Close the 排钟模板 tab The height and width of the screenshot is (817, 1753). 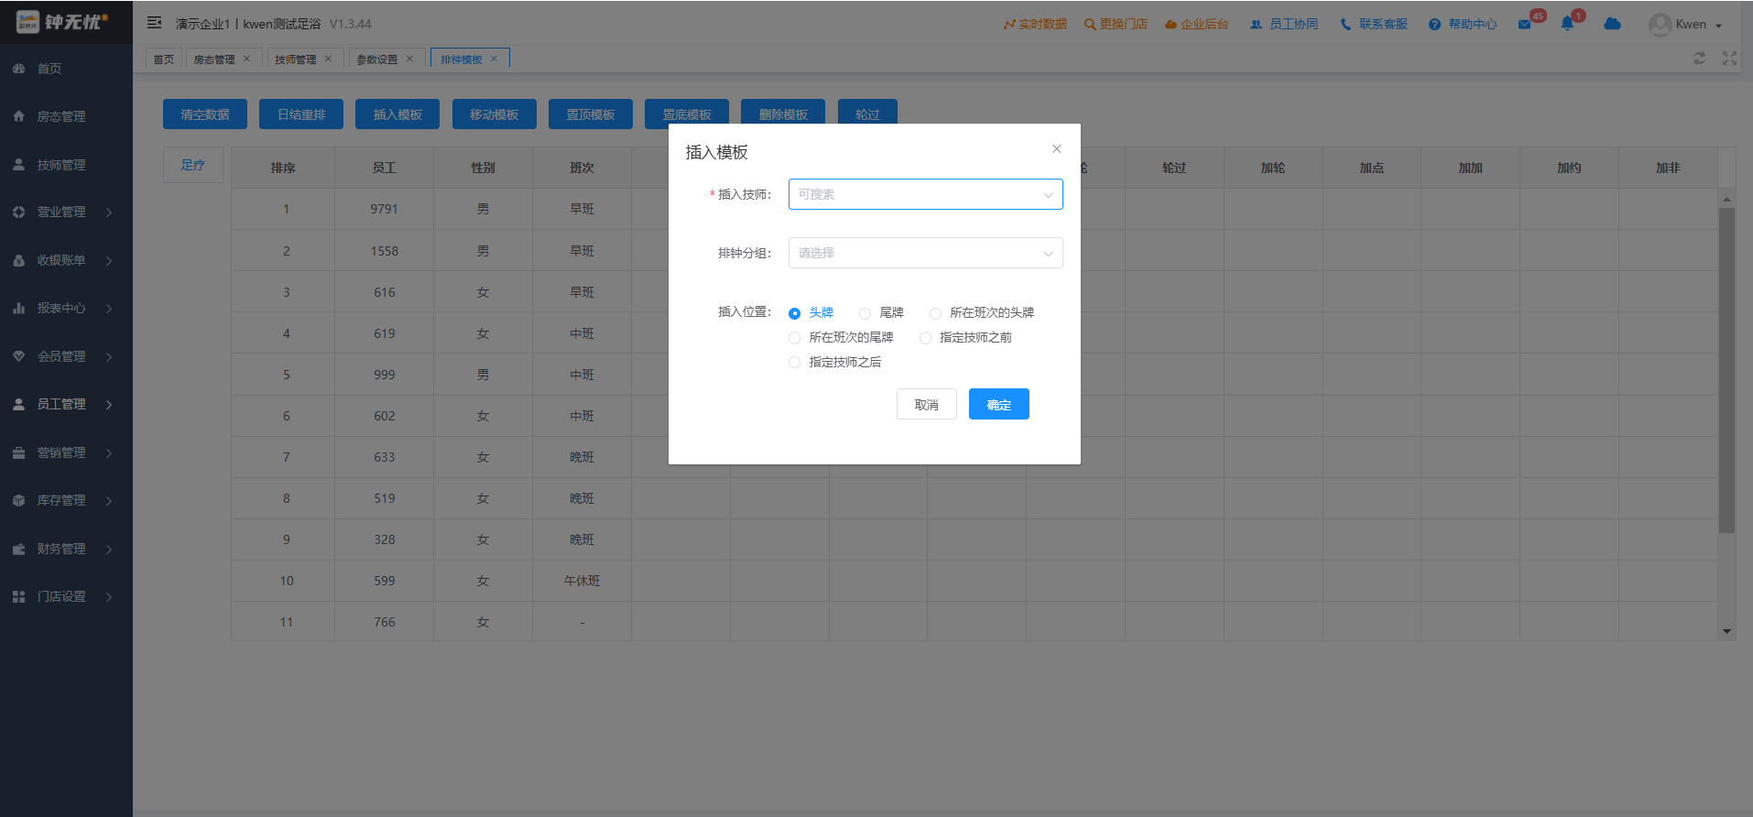(x=494, y=59)
